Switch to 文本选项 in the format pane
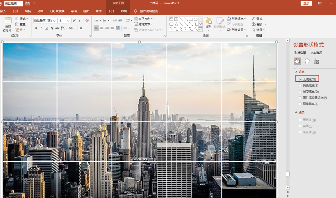 [317, 53]
